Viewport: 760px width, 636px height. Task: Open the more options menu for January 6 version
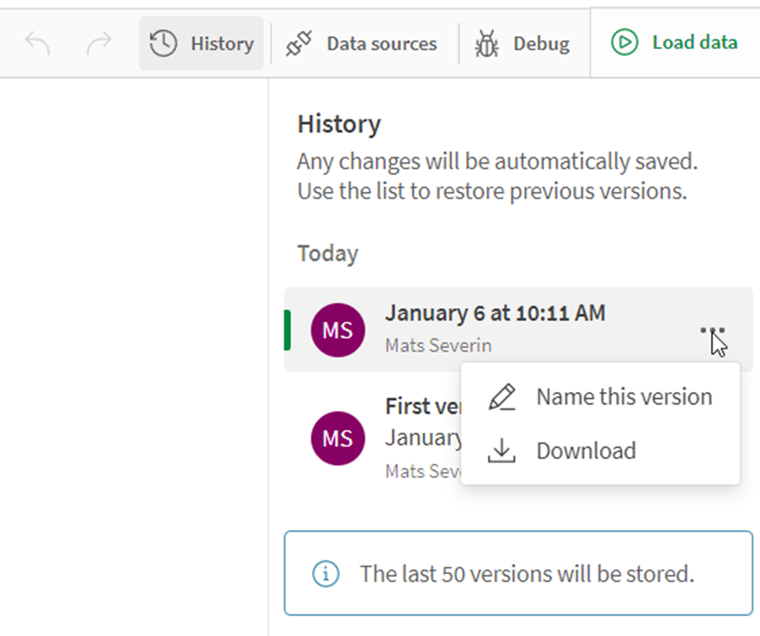tap(713, 329)
